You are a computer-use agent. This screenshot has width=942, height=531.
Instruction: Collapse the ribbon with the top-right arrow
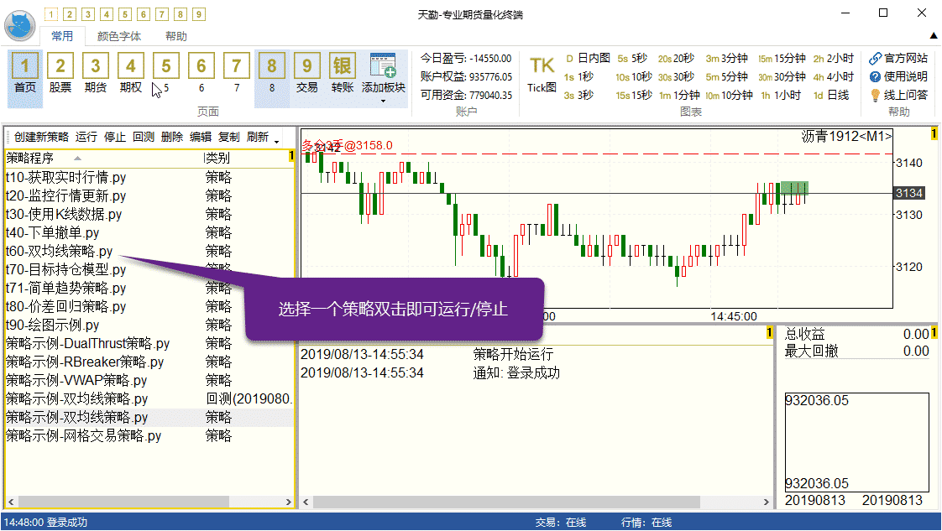[x=934, y=35]
